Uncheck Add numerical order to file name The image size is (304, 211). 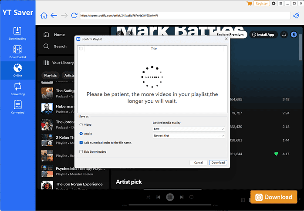click(x=81, y=142)
